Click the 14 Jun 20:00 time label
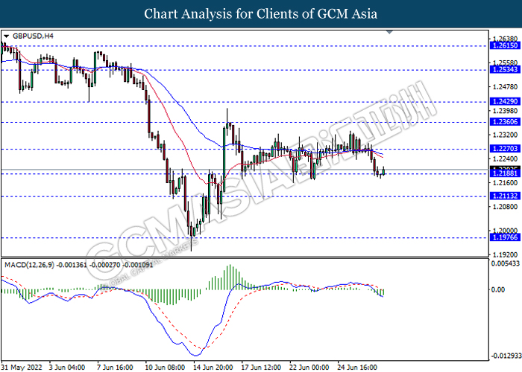This screenshot has height=372, width=522. tap(213, 367)
